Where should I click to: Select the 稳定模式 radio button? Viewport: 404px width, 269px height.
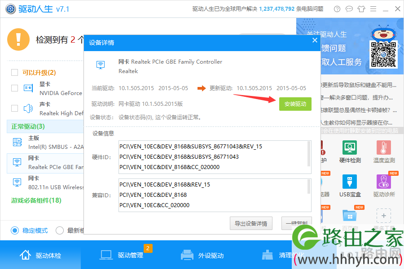(15, 230)
